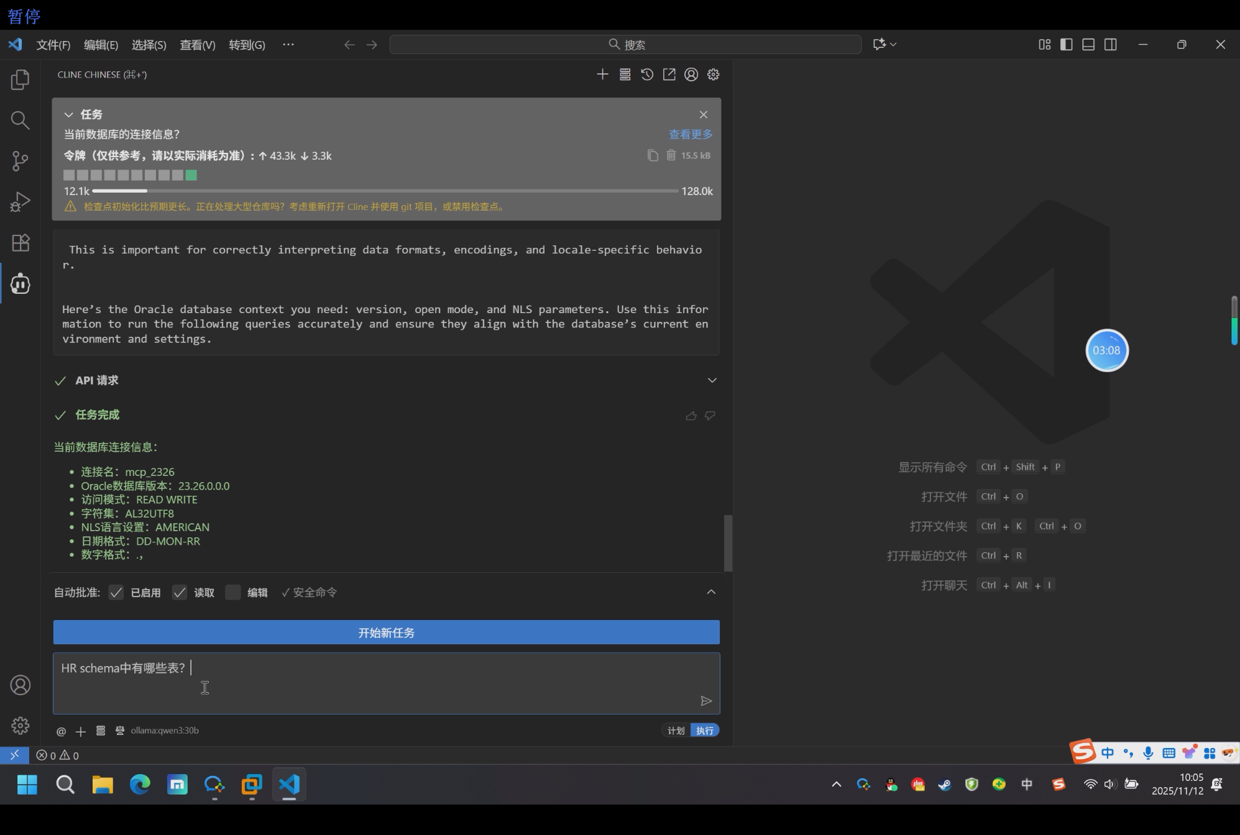Collapse auto-approve settings with up chevron
1240x835 pixels.
tap(711, 592)
